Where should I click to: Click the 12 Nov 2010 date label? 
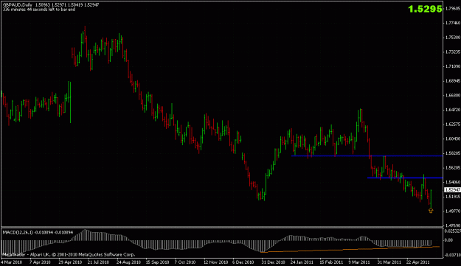click(216, 262)
